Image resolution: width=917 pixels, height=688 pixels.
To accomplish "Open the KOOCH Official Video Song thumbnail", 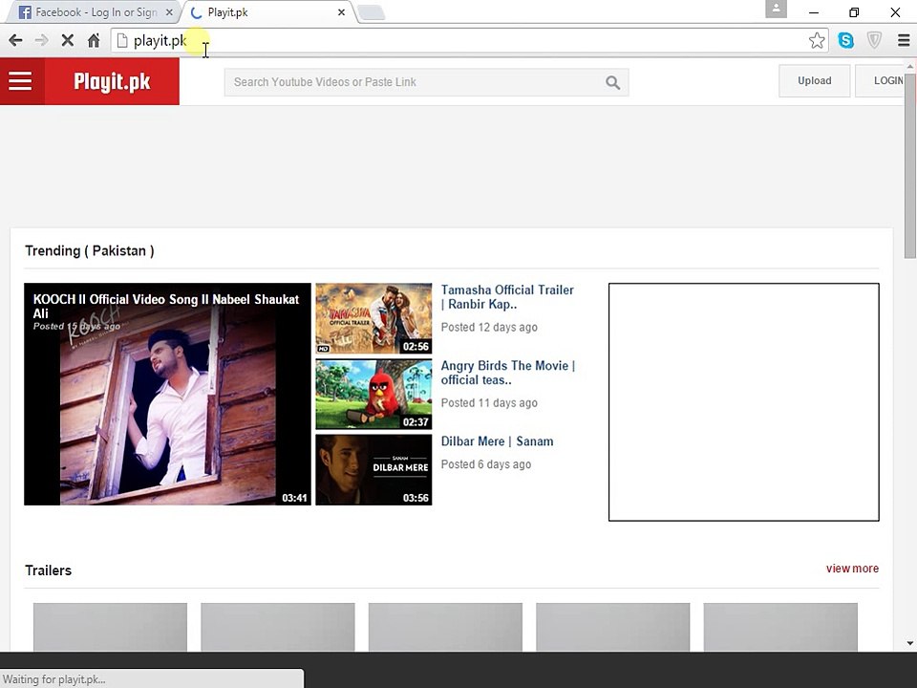I will [168, 395].
